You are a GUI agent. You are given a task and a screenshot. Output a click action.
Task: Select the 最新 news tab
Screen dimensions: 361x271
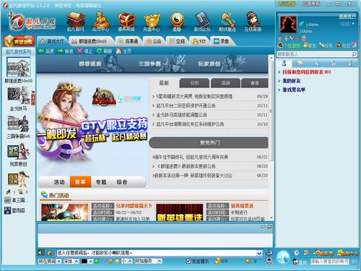tap(164, 83)
